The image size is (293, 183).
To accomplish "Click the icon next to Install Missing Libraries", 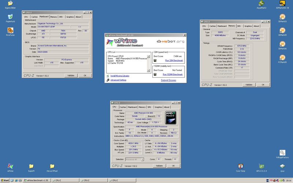I will pos(108,76).
